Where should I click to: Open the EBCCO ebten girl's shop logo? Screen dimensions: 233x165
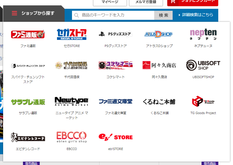72,137
